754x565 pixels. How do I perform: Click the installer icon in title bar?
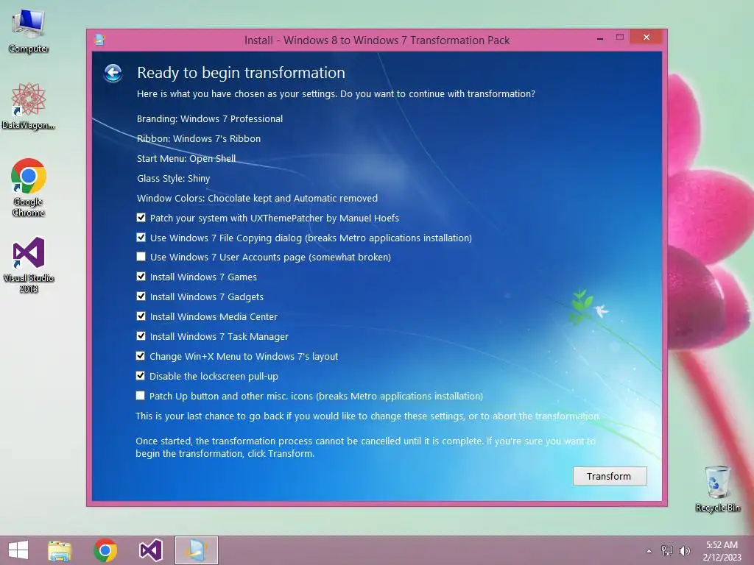tap(99, 40)
